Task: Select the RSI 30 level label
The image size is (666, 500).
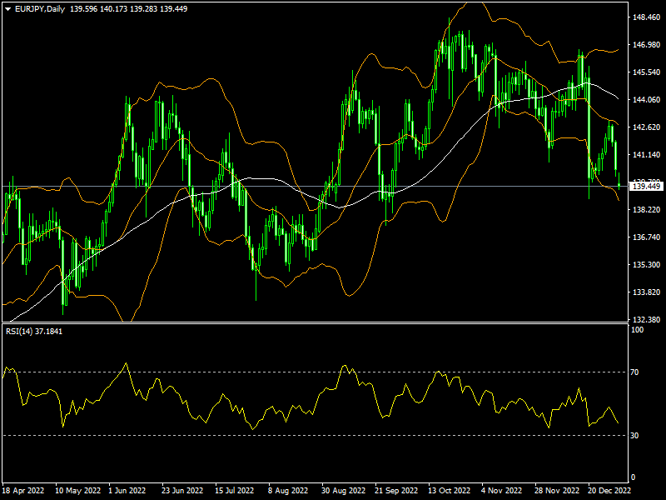Action: [634, 435]
